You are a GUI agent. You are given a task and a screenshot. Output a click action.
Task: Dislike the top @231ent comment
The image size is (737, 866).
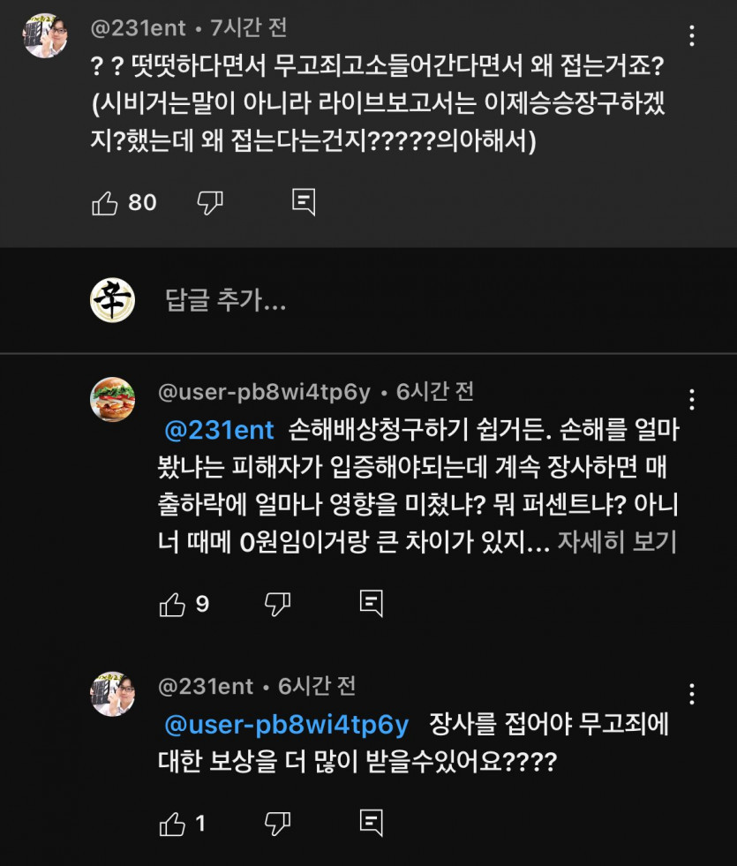coord(210,203)
